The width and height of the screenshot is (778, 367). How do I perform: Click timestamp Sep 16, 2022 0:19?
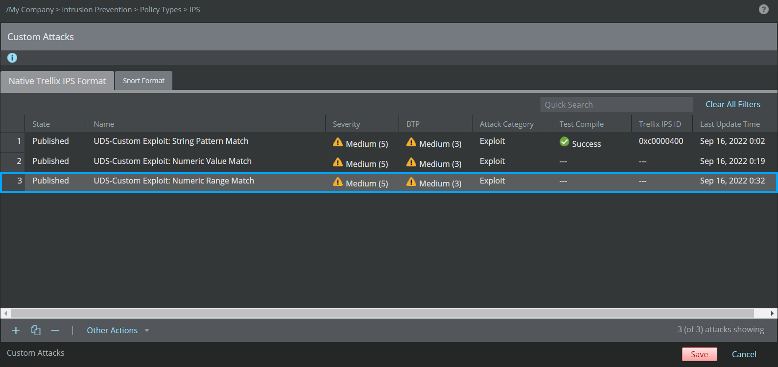click(732, 161)
